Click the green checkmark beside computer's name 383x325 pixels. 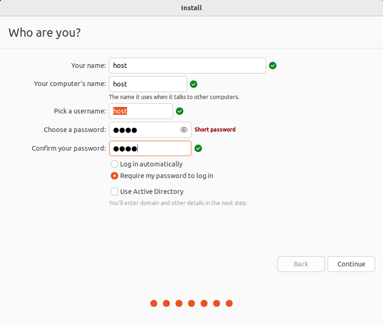tap(194, 84)
